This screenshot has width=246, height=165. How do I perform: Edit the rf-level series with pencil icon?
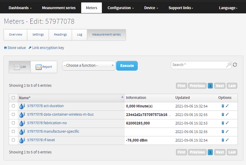point(227,140)
